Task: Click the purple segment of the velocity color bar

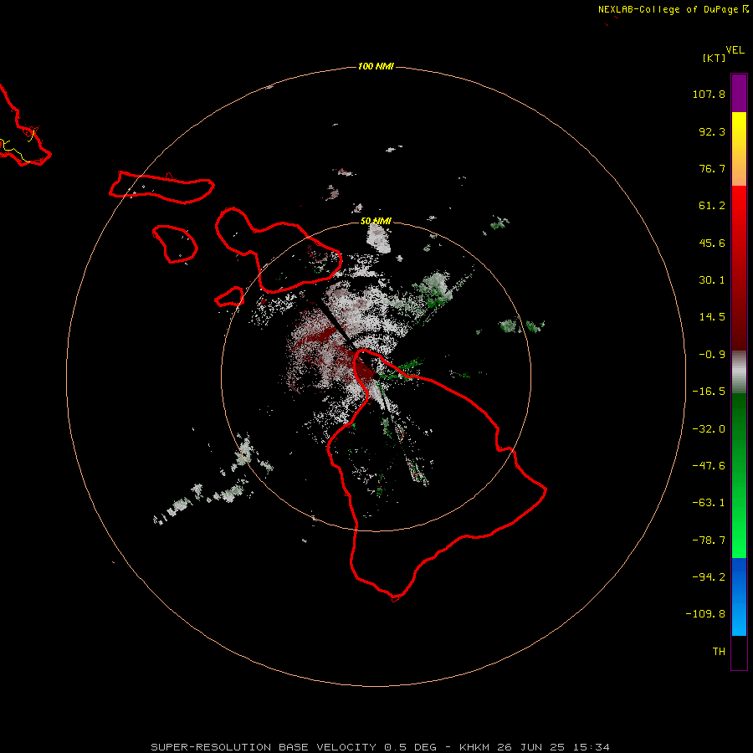Action: point(739,93)
